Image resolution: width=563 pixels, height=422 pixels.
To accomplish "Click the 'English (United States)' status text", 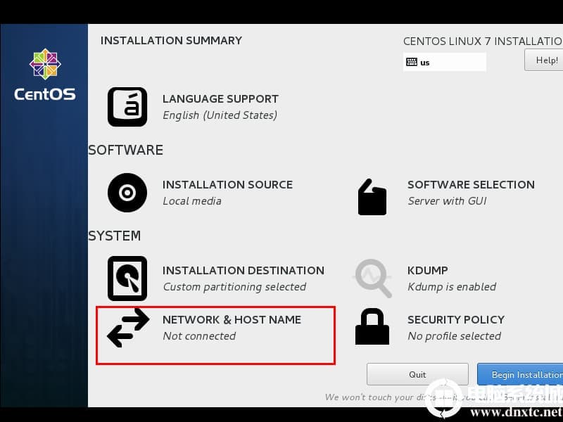I will click(x=220, y=115).
